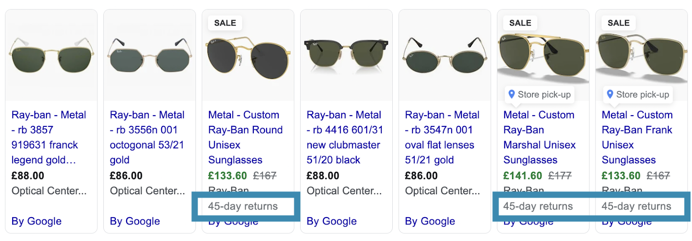Click the SALE badge on Ray-Ban Round card
The width and height of the screenshot is (692, 241).
tap(225, 23)
